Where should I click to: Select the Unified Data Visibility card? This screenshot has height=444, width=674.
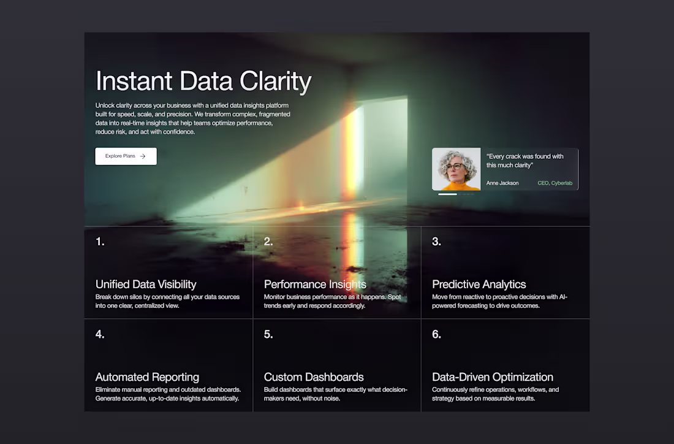pos(168,273)
